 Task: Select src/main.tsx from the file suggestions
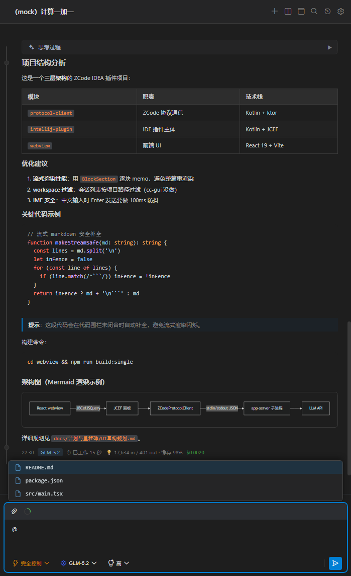pos(175,493)
